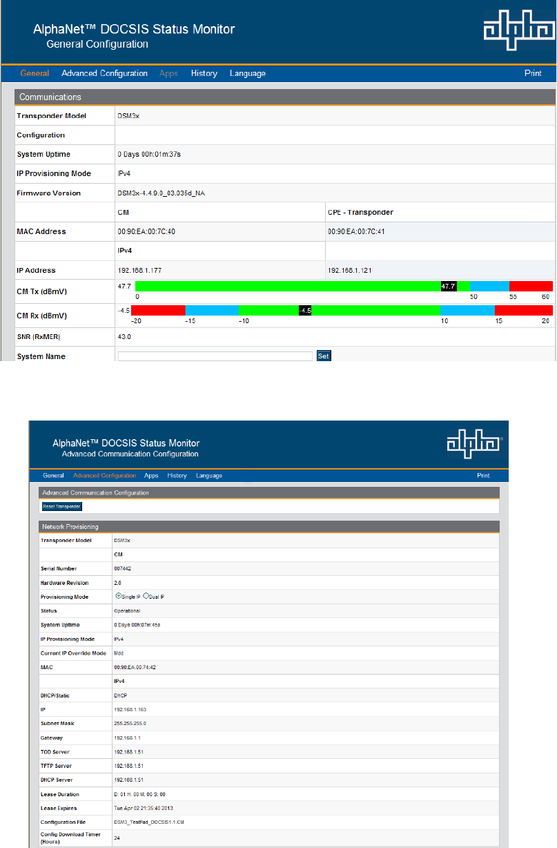Screen dimensions: 557x848
Task: Select the Single IP provisioning mode
Action: tap(117, 596)
